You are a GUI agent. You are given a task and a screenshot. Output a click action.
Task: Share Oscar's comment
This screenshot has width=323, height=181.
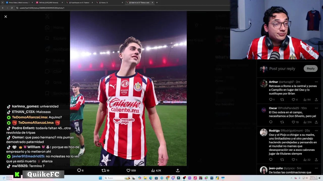(x=316, y=122)
